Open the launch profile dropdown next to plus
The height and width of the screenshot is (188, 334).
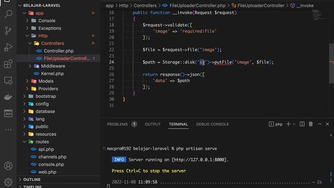(294, 124)
